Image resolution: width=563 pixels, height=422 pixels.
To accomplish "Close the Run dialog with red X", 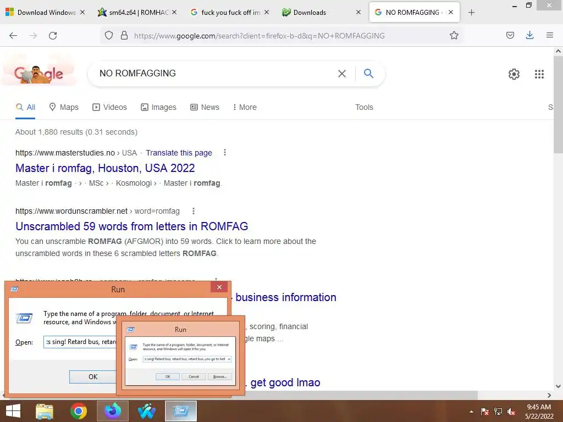I will coord(219,287).
